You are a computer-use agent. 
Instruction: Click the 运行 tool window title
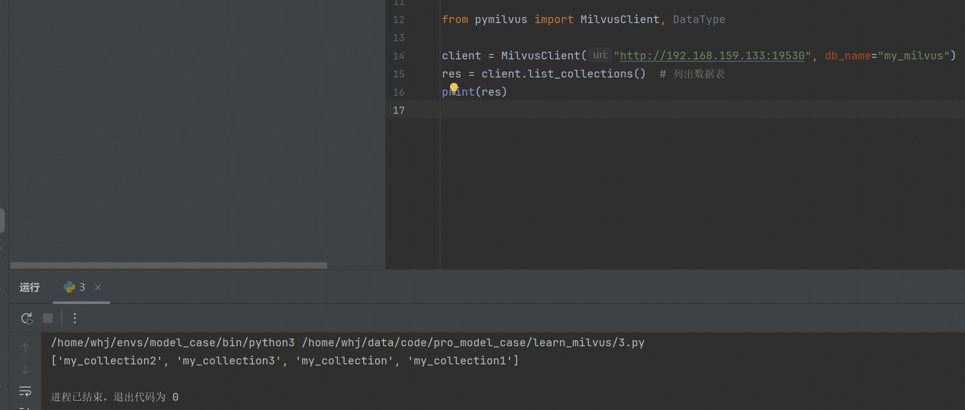30,287
